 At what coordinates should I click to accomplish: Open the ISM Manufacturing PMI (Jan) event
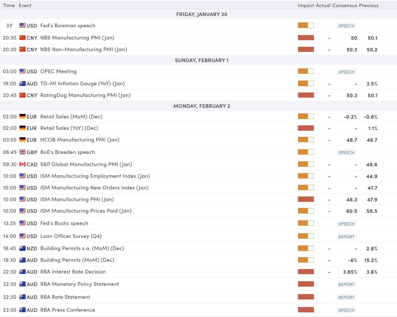click(77, 199)
